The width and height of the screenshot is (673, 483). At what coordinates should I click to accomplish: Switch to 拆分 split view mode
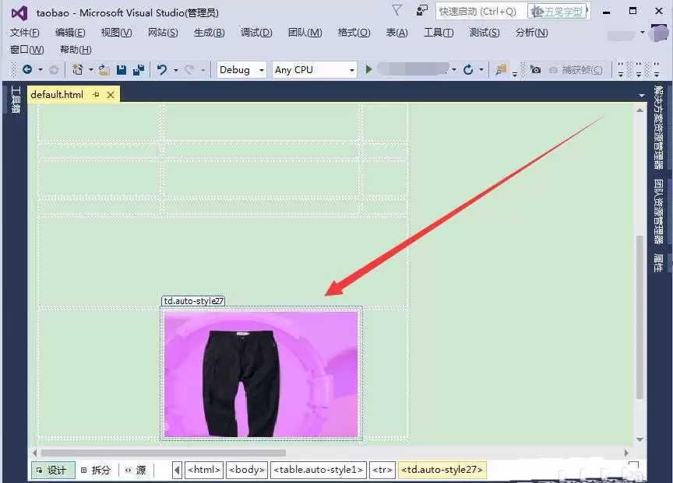(x=96, y=470)
